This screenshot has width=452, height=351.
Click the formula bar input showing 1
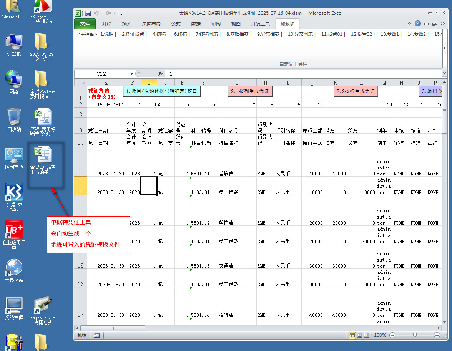[304, 74]
